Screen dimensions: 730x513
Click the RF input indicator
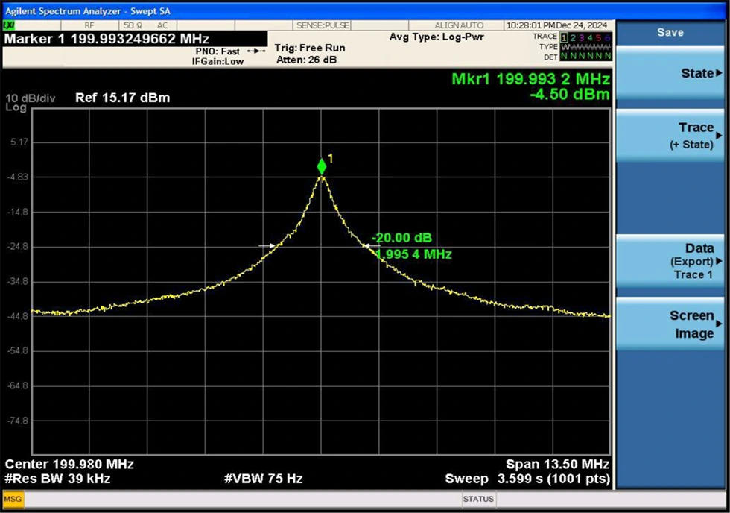(x=89, y=25)
